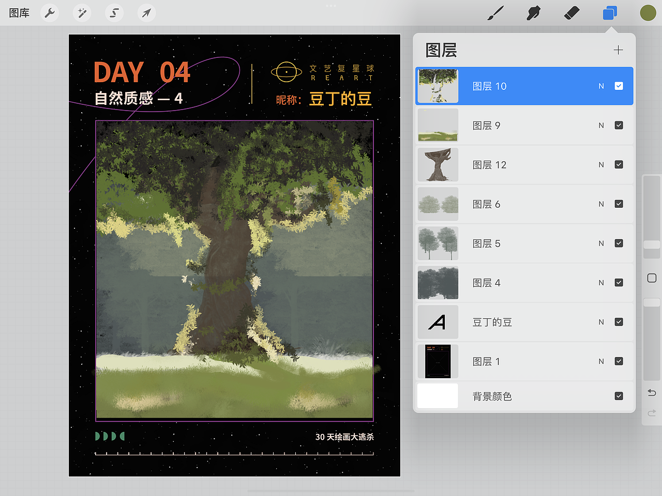Select the 图层 9 thumbnail
Viewport: 662px width, 496px height.
click(438, 125)
